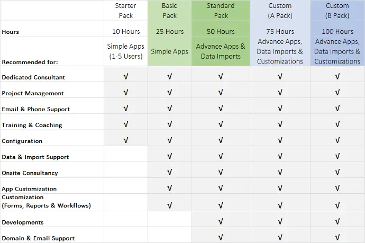Select Standard Pack Email & Phone Support checkmark

pos(221,109)
